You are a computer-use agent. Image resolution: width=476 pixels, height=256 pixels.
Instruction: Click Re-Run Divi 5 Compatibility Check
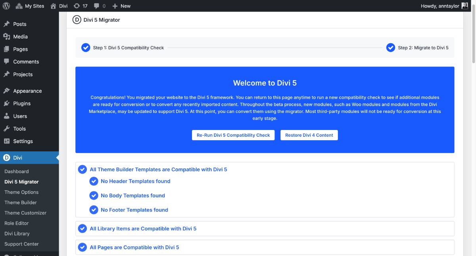(233, 135)
